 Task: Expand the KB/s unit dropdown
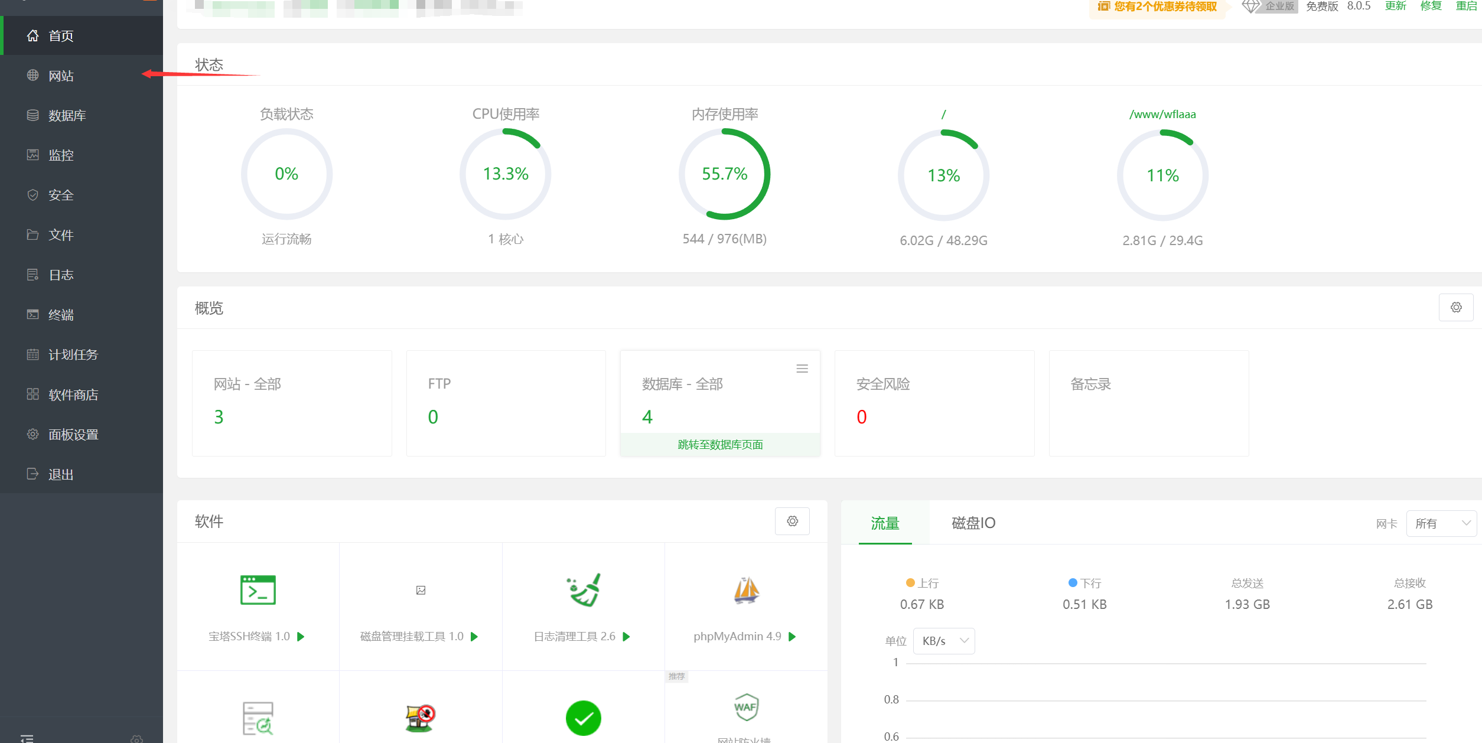pyautogui.click(x=944, y=641)
